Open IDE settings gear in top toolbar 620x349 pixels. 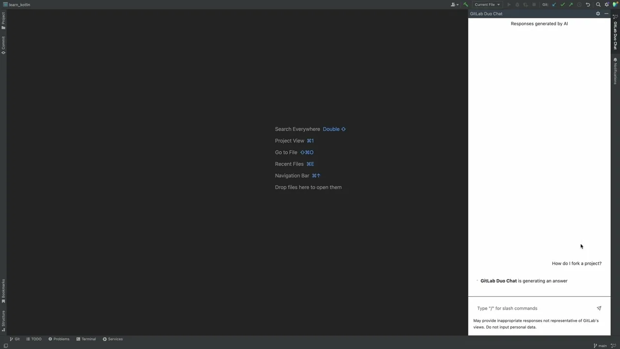point(606,4)
